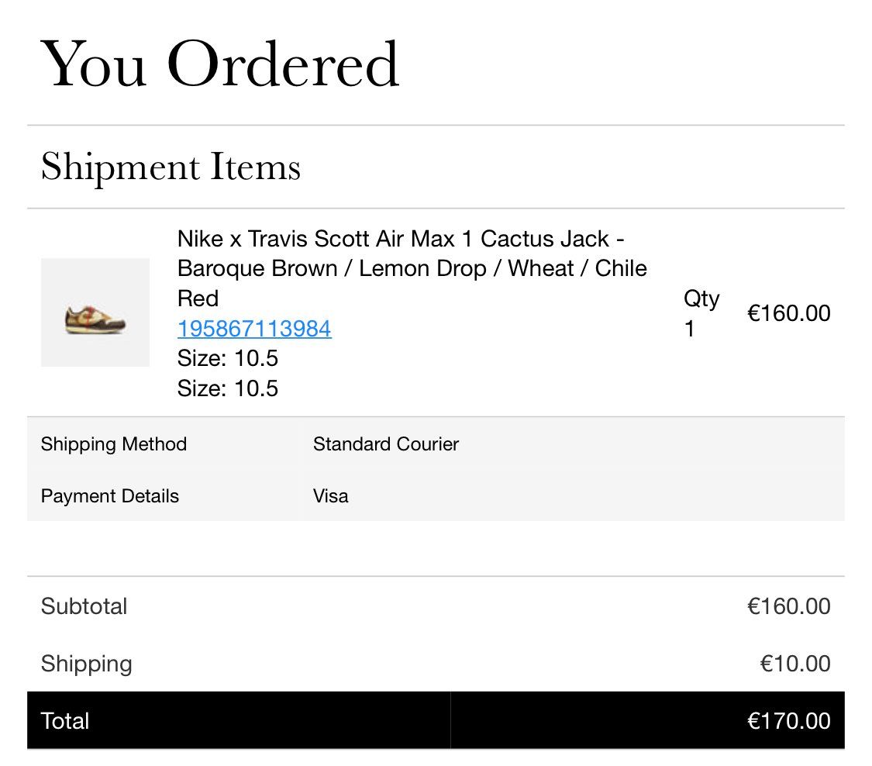This screenshot has height=766, width=872.
Task: Click the Standard Courier value
Action: pos(386,444)
